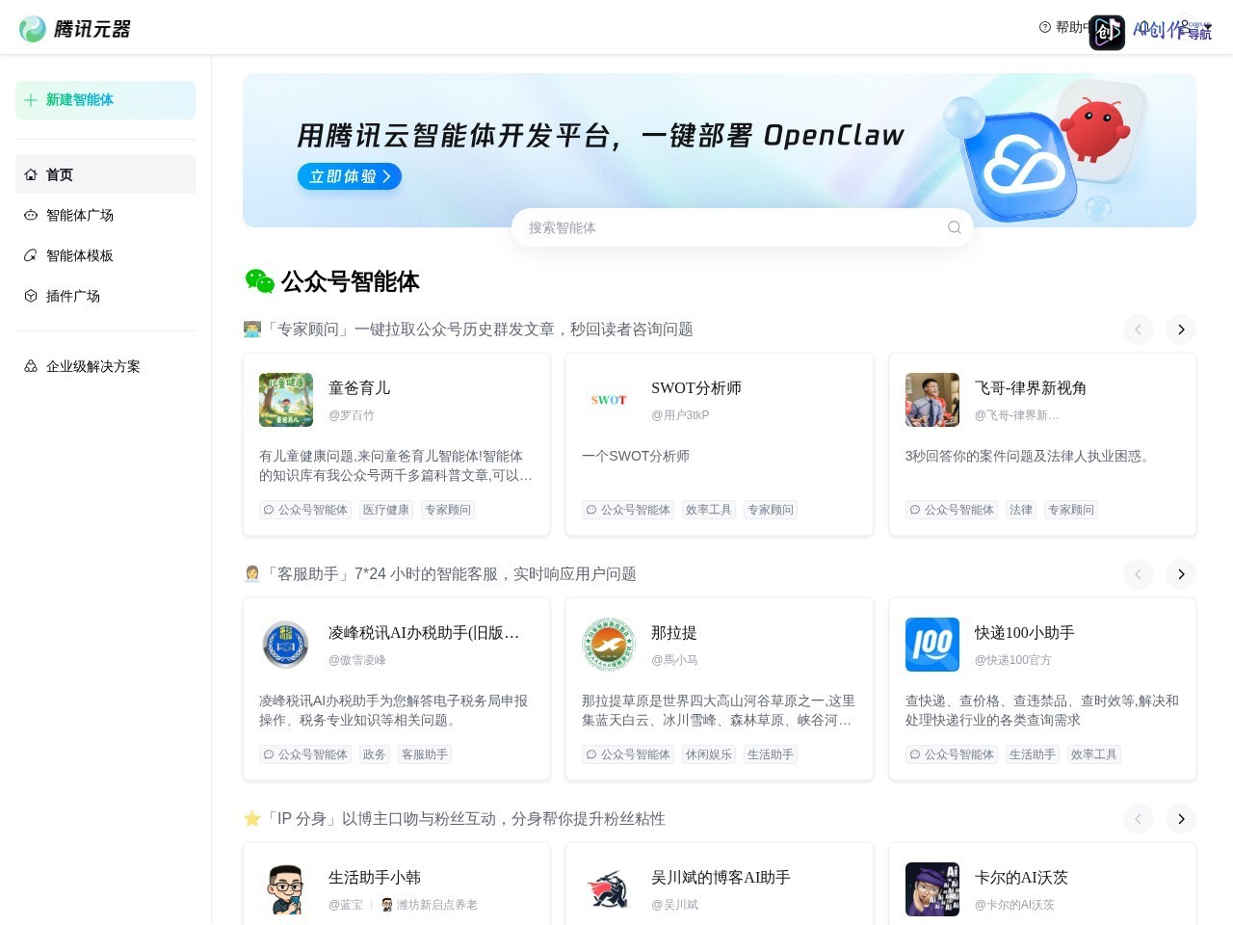Click the chat bubble icon on 童爸育儿's 公众号智能体 tag
The image size is (1233, 925).
[x=269, y=510]
